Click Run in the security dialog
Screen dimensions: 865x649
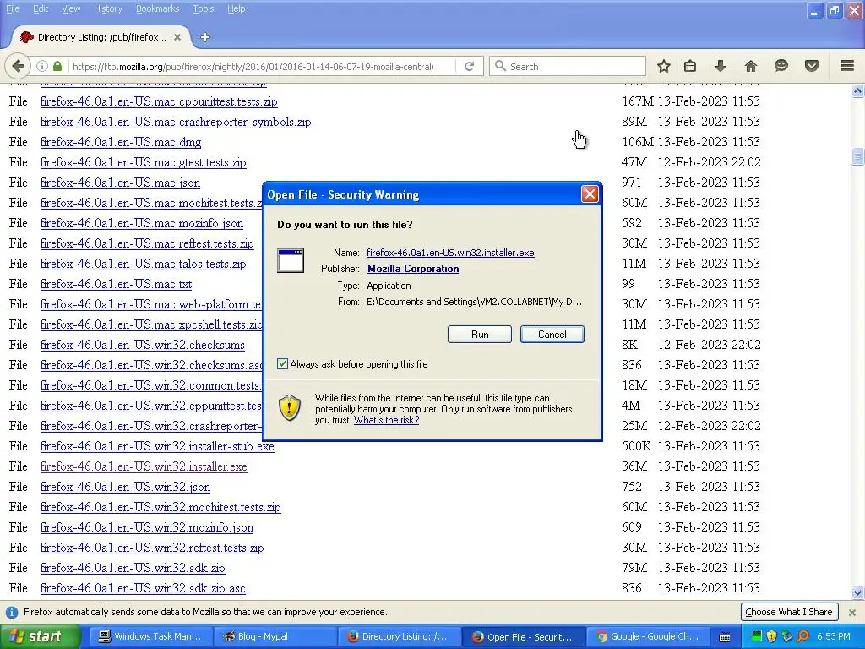(x=480, y=335)
